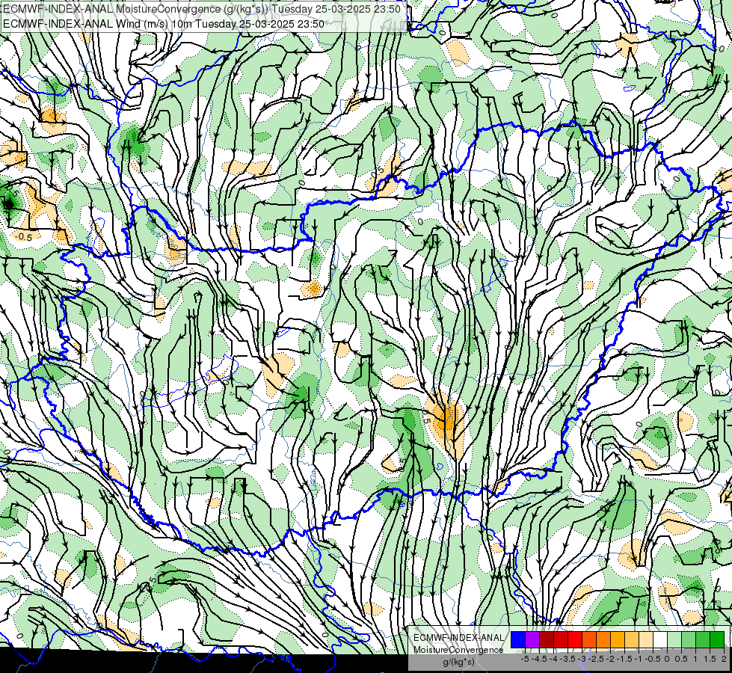The width and height of the screenshot is (732, 673).
Task: Click the palest green legend swatch right of 0
Action: click(x=674, y=640)
